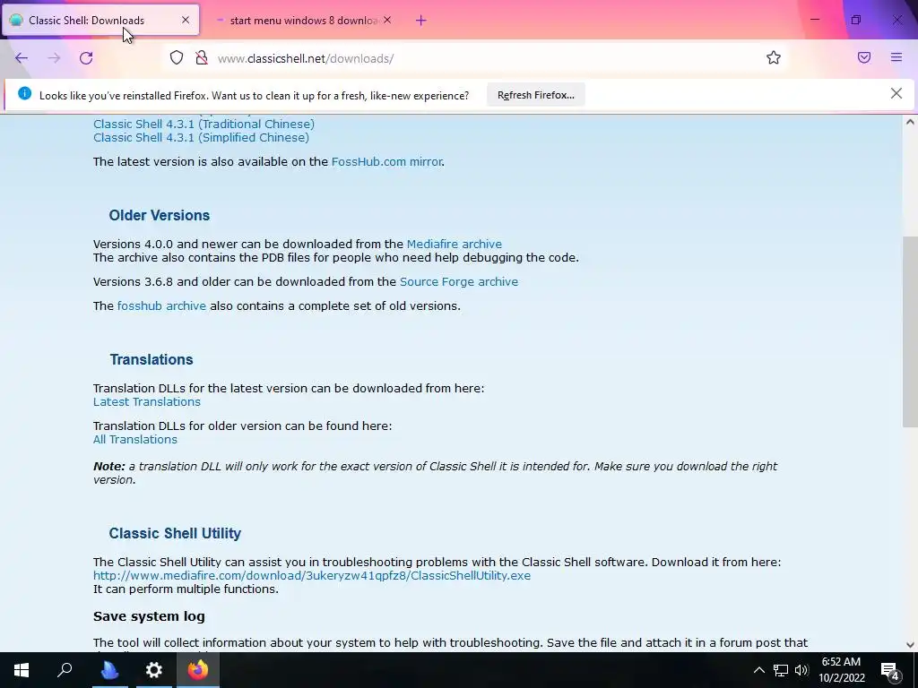Viewport: 918px width, 688px height.
Task: Minimize the Firefox window
Action: (814, 20)
